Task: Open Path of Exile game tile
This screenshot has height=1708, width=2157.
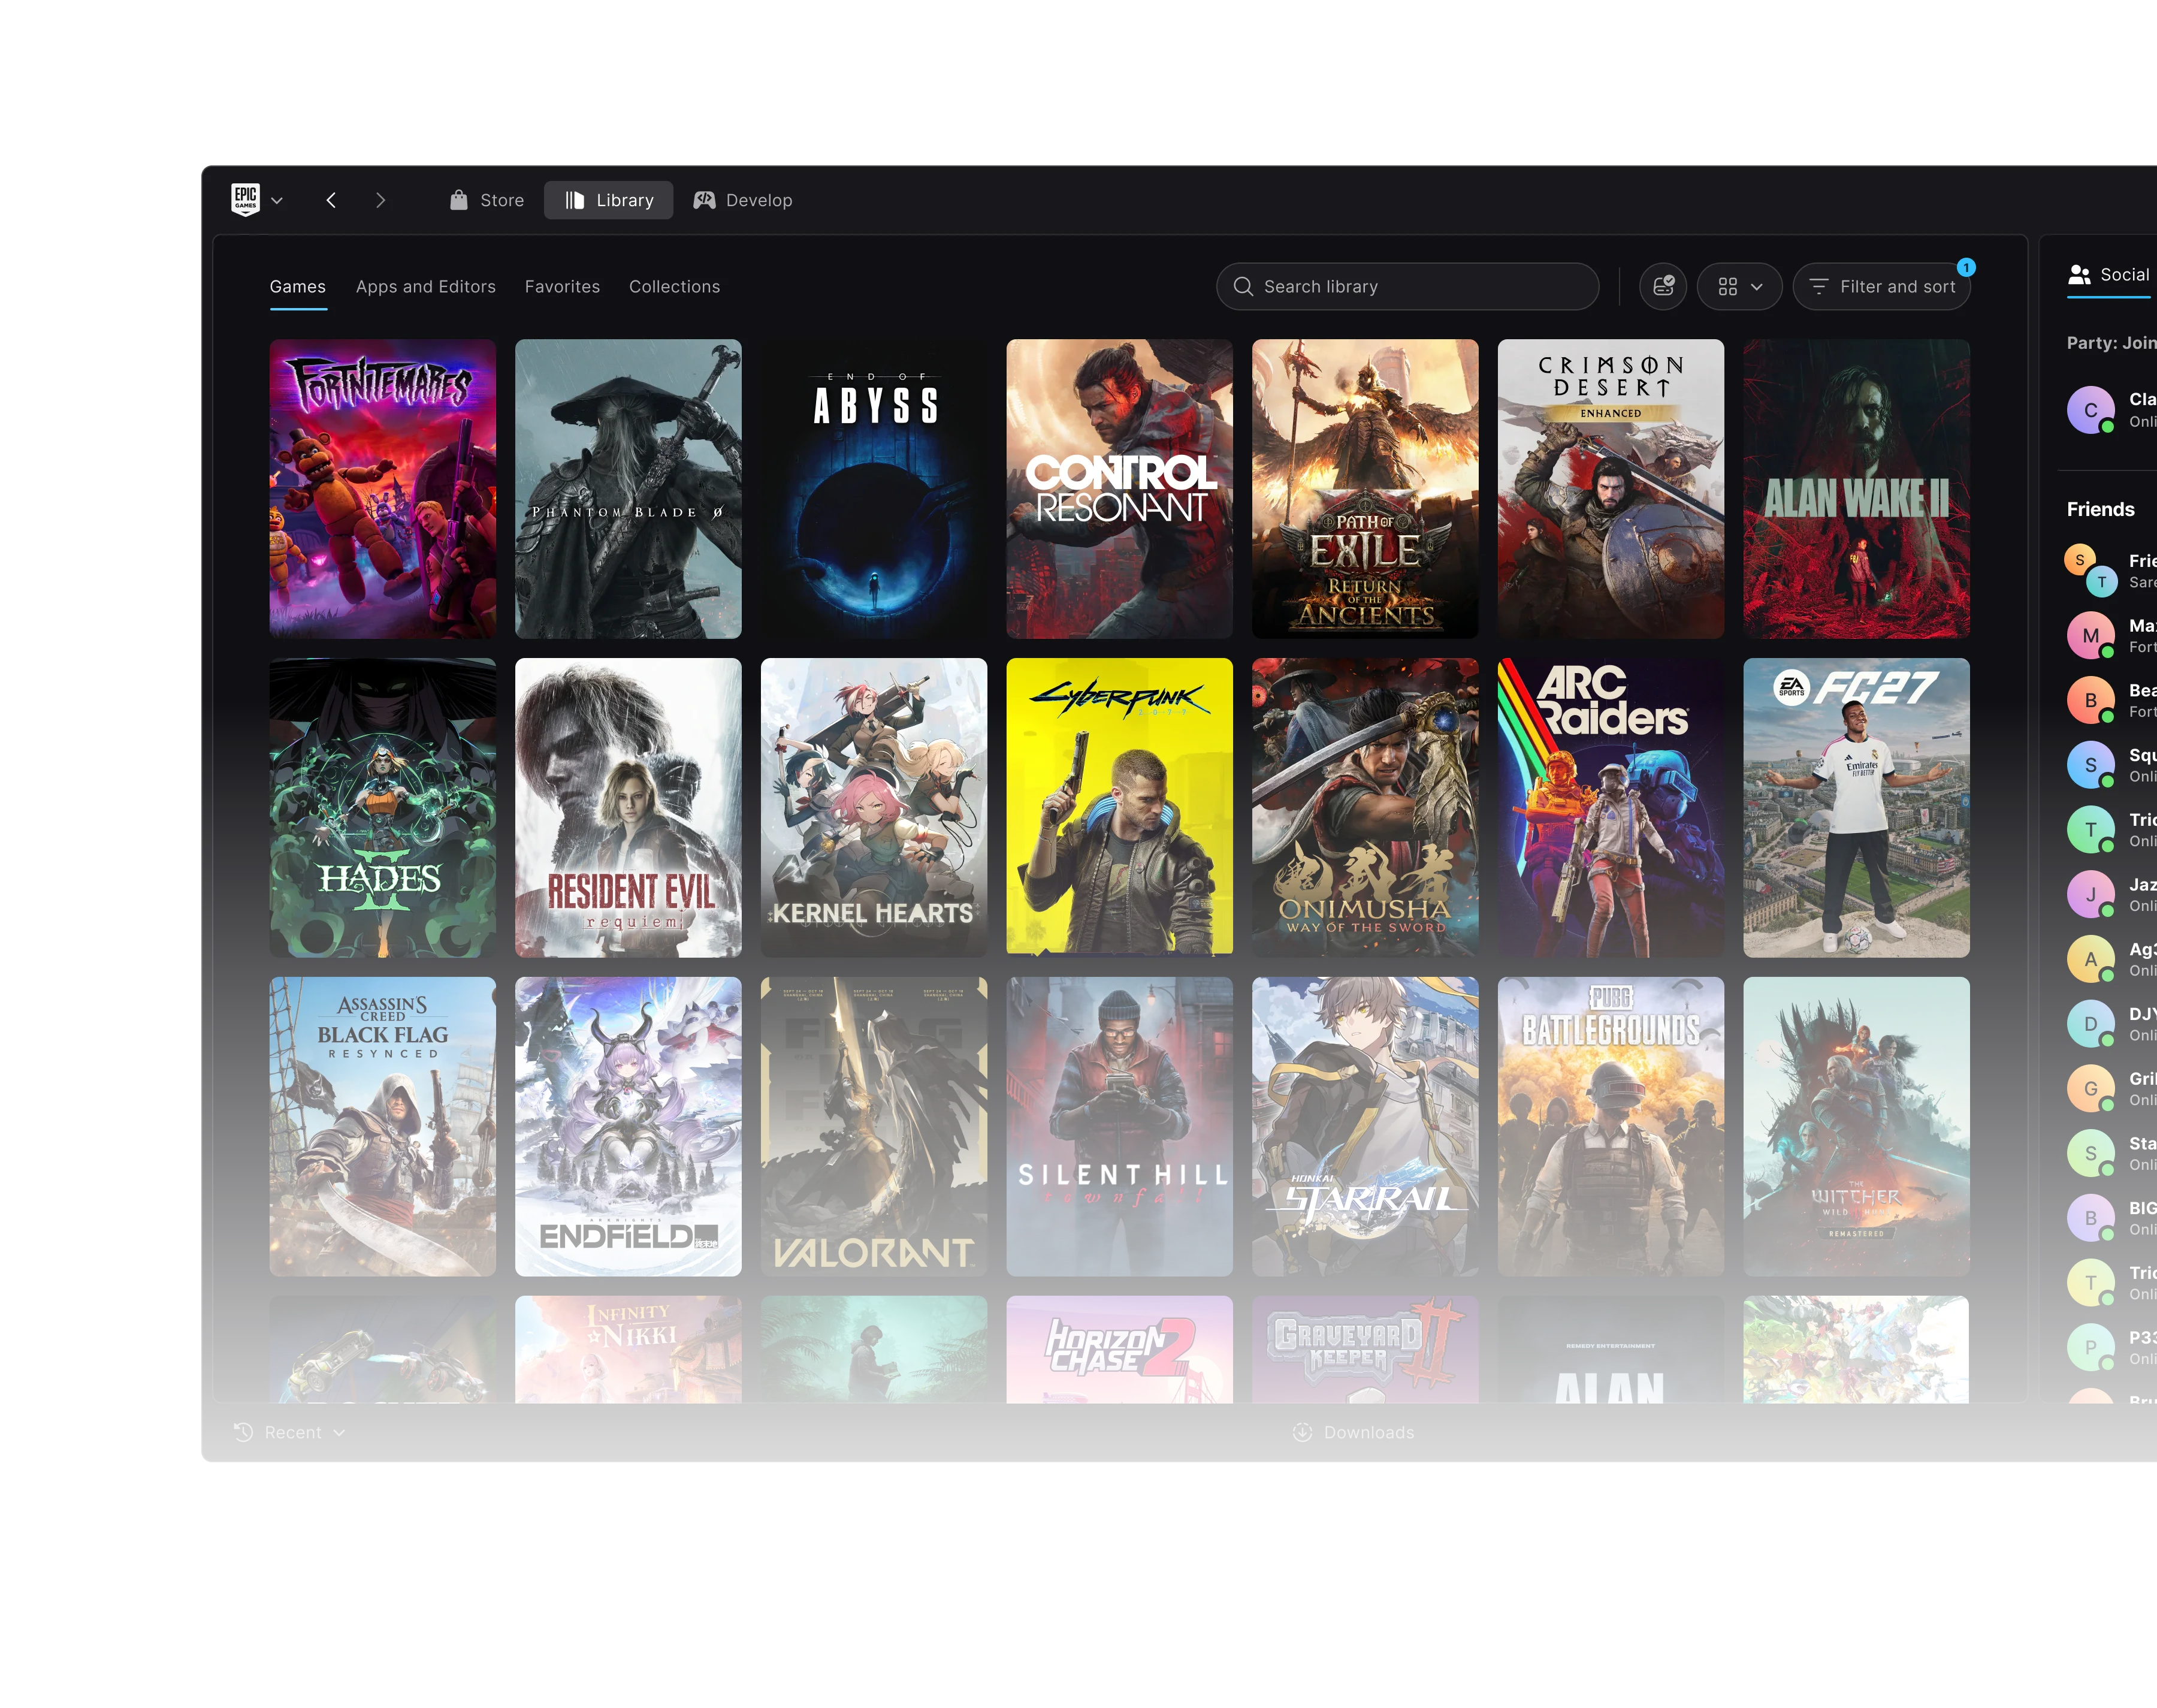Action: coord(1366,489)
